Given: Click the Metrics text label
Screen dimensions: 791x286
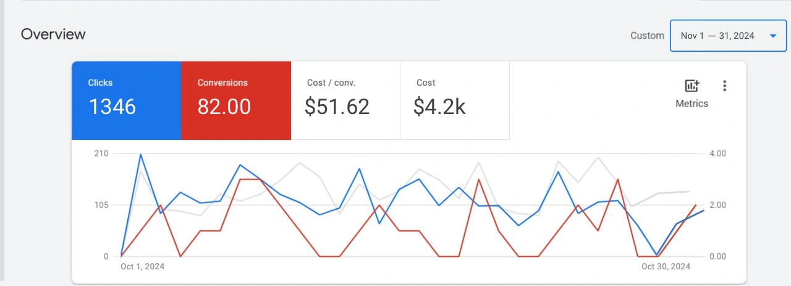Looking at the screenshot, I should (x=692, y=104).
